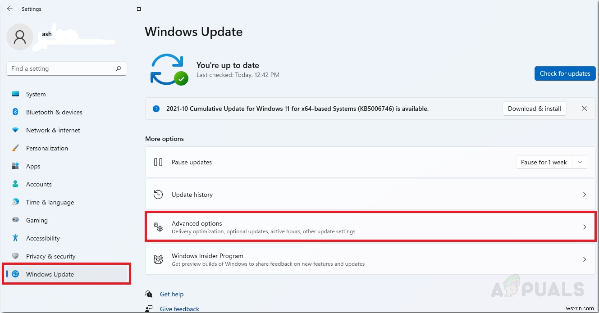The height and width of the screenshot is (313, 599).
Task: Click the Bluetooth & devices icon
Action: pyautogui.click(x=15, y=112)
